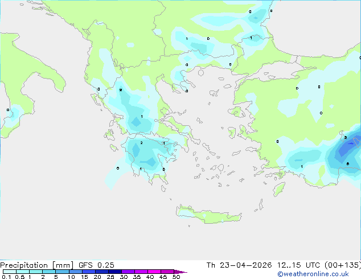Select the 25–30 mm navy legend swatch

coord(115,272)
